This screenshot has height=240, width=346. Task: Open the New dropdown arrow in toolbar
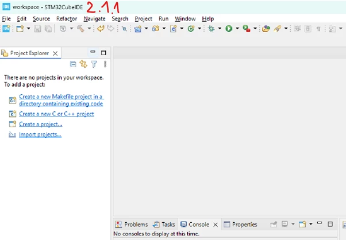29,29
